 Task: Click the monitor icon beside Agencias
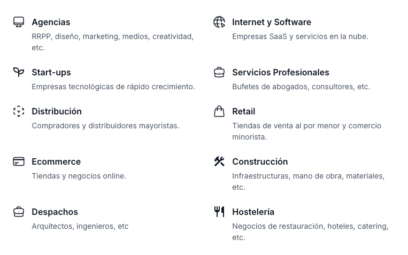point(19,22)
